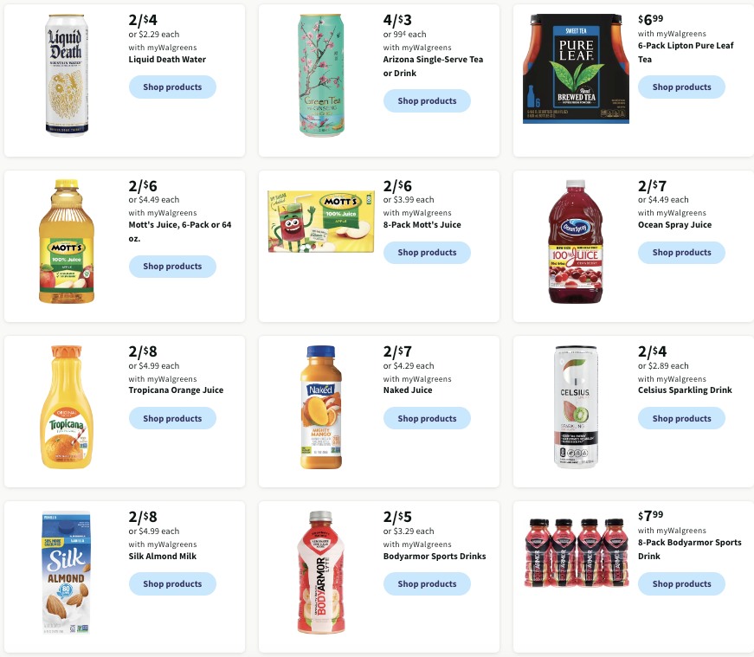Click Shop products for 6-Pack Lipton Pure Leaf Tea

(681, 87)
